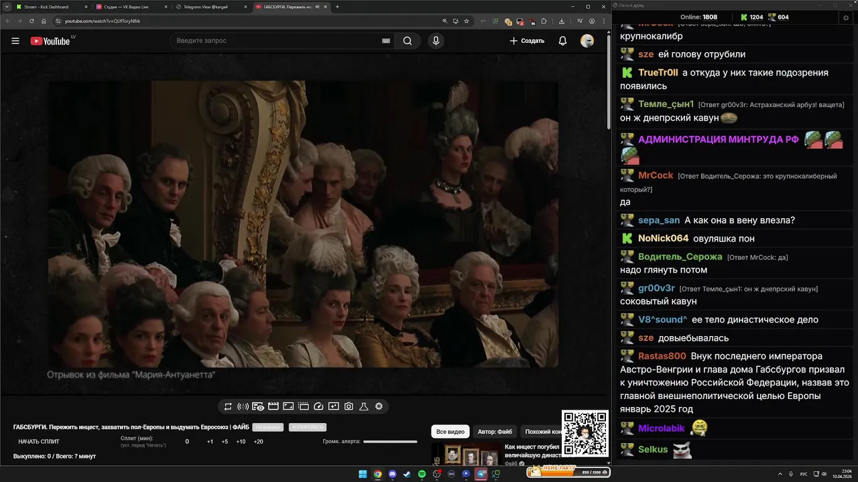Add +20 minutes to split
The width and height of the screenshot is (858, 482).
pos(258,442)
